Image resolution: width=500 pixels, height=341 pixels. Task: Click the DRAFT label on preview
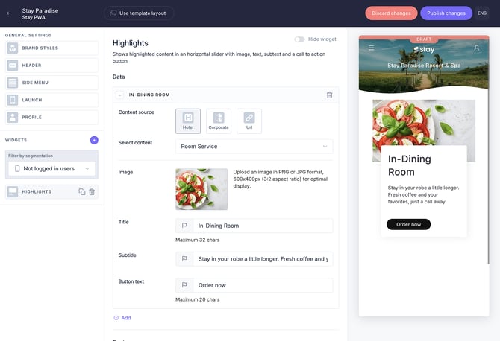pyautogui.click(x=423, y=39)
